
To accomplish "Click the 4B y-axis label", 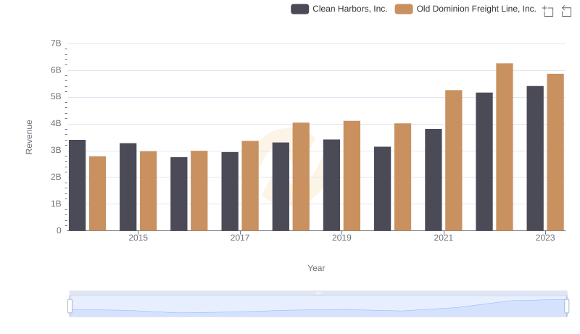I will [x=56, y=123].
